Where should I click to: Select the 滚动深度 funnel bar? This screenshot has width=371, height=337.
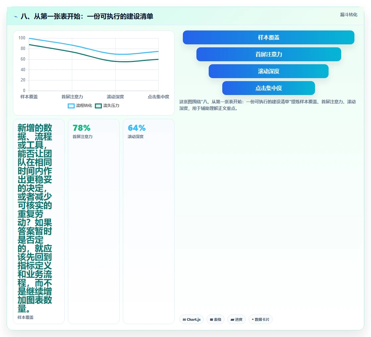(269, 71)
